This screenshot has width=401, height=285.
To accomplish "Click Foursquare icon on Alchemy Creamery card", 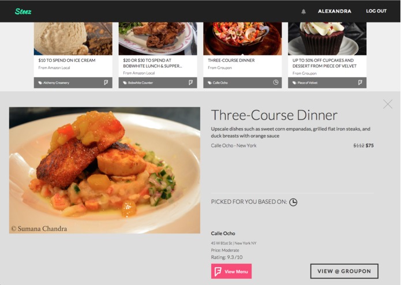I will pos(106,82).
